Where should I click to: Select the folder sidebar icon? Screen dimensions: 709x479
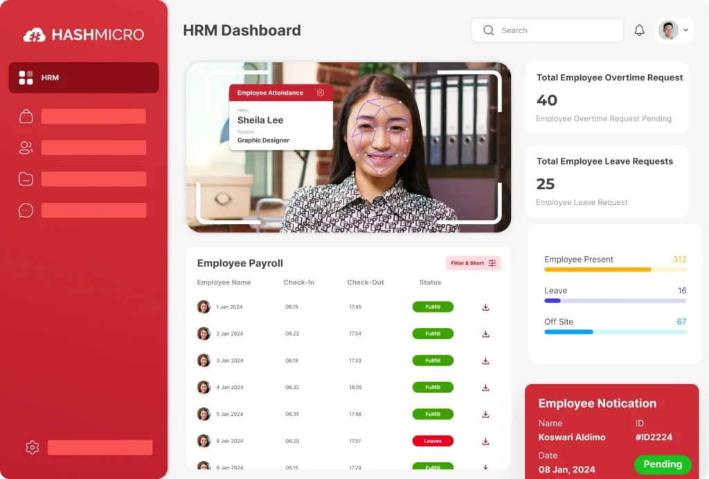tap(26, 179)
